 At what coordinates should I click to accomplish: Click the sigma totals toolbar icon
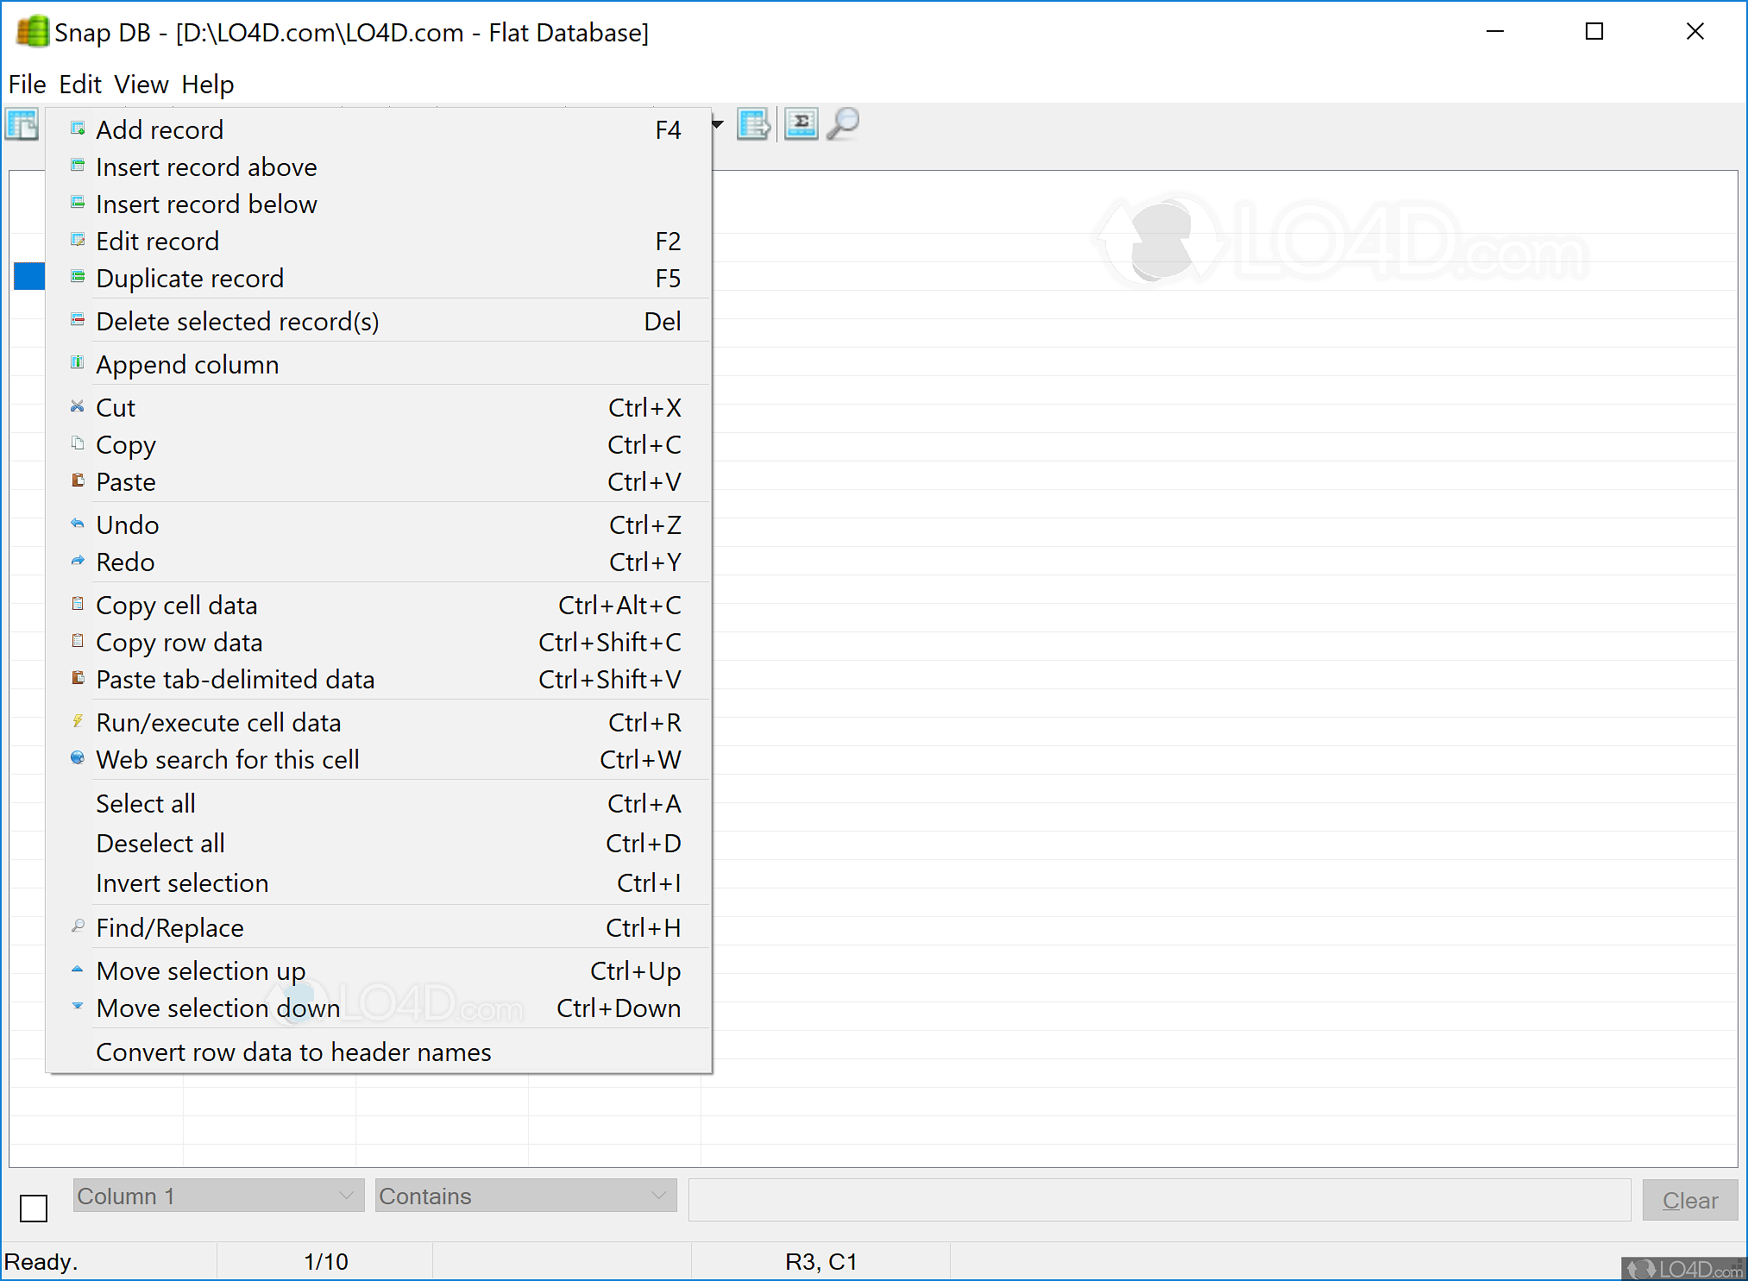point(801,125)
